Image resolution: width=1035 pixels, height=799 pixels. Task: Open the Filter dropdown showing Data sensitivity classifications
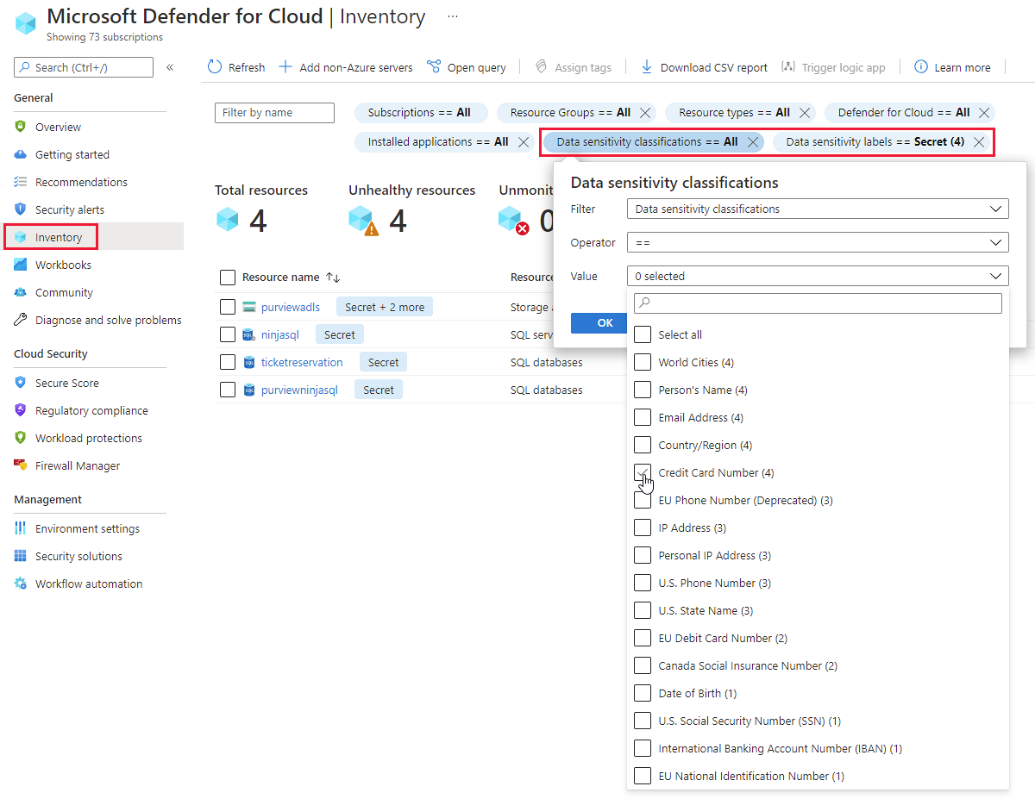(818, 209)
